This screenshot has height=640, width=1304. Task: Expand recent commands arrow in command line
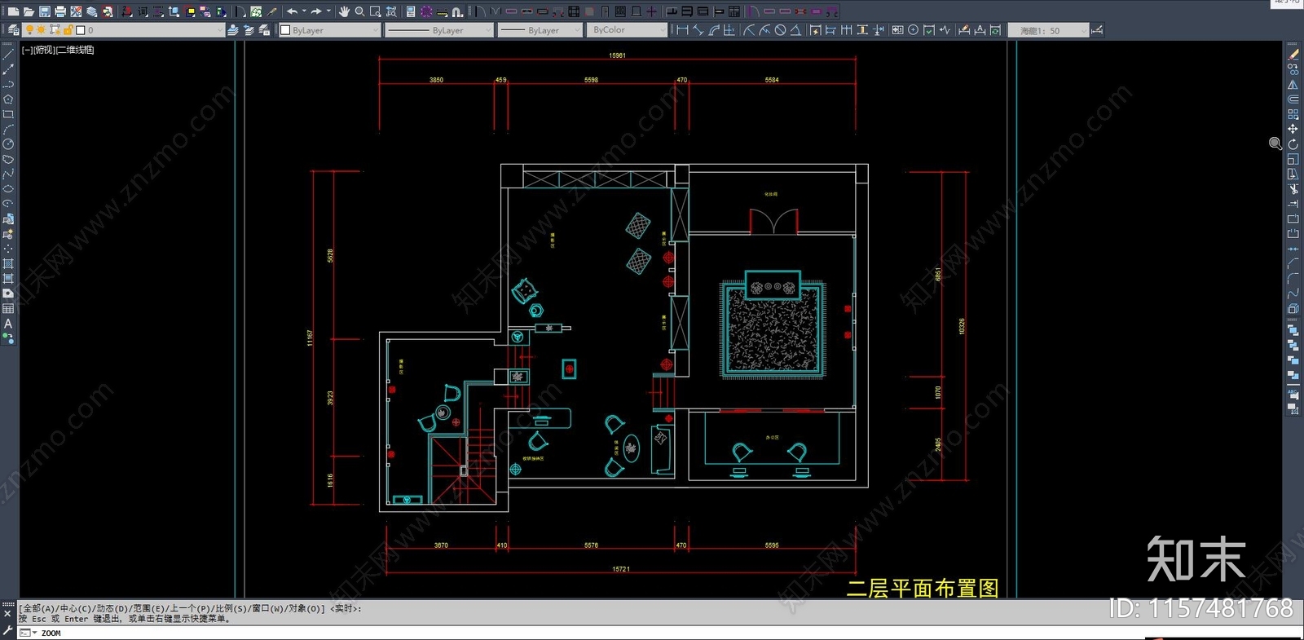click(x=34, y=633)
